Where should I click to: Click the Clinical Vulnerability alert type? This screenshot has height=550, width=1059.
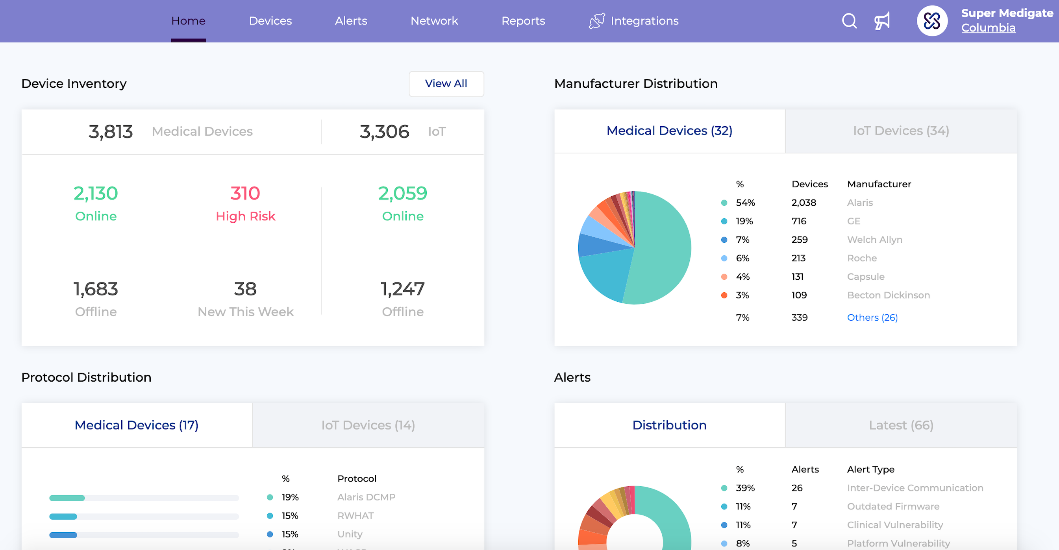[x=895, y=524]
